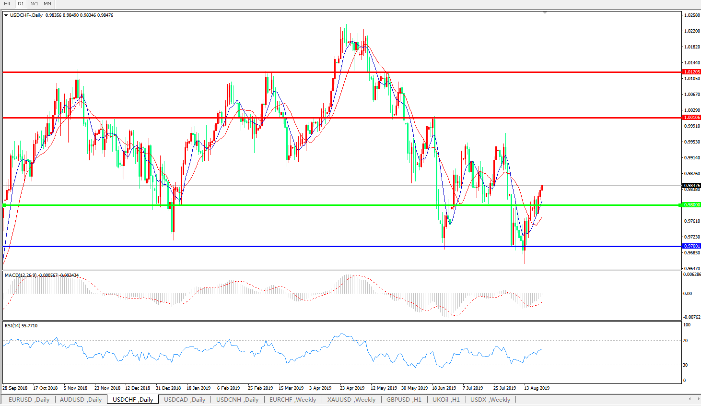Click the MACD(12,26,9) indicator label
Viewport: 701px width, 406px height.
20,275
